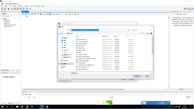This screenshot has height=109, width=194.
Task: Go up one folder in the file dialog
Action: coord(67,30)
